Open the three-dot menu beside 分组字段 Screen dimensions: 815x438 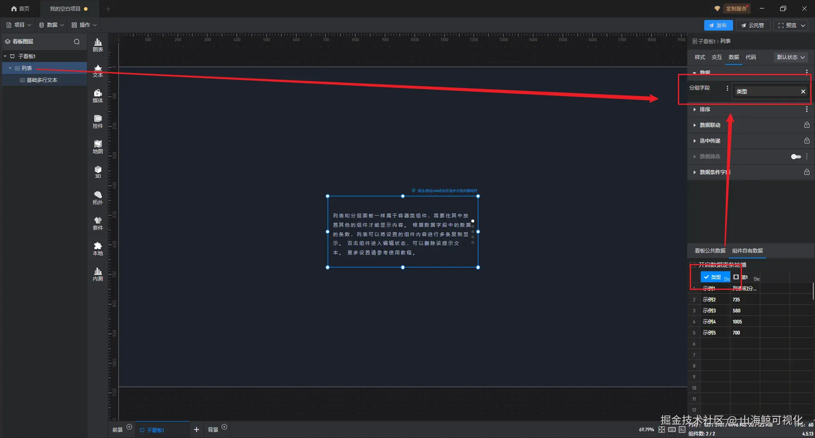click(727, 88)
